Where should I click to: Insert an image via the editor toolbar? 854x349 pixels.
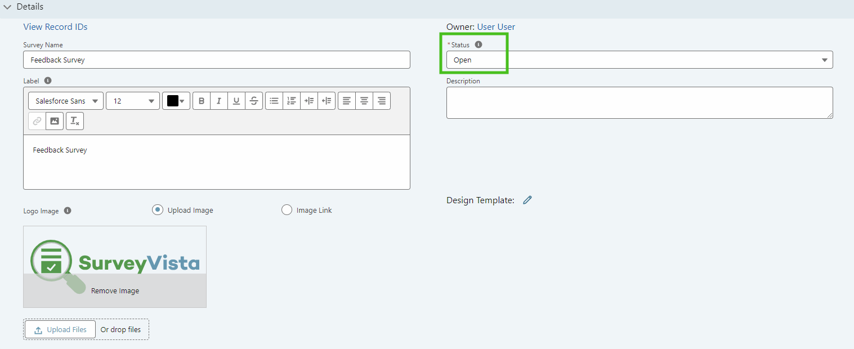click(x=54, y=120)
